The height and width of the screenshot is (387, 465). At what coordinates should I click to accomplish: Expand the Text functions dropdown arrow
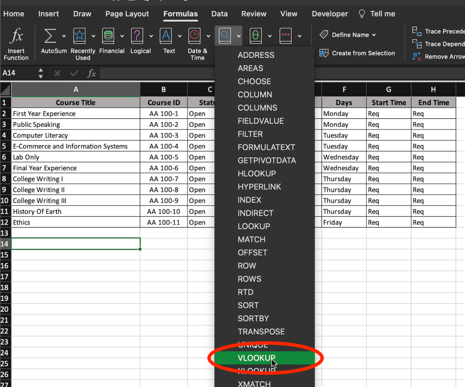[180, 36]
